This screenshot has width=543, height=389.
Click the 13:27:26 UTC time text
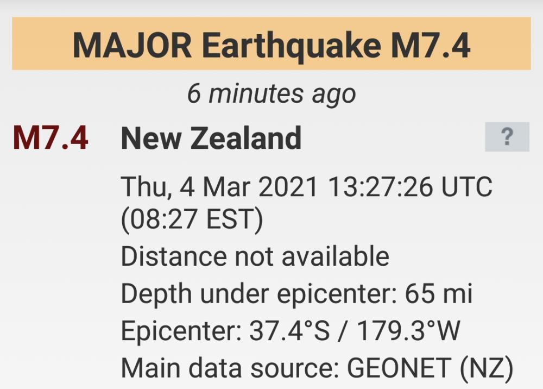pyautogui.click(x=410, y=187)
